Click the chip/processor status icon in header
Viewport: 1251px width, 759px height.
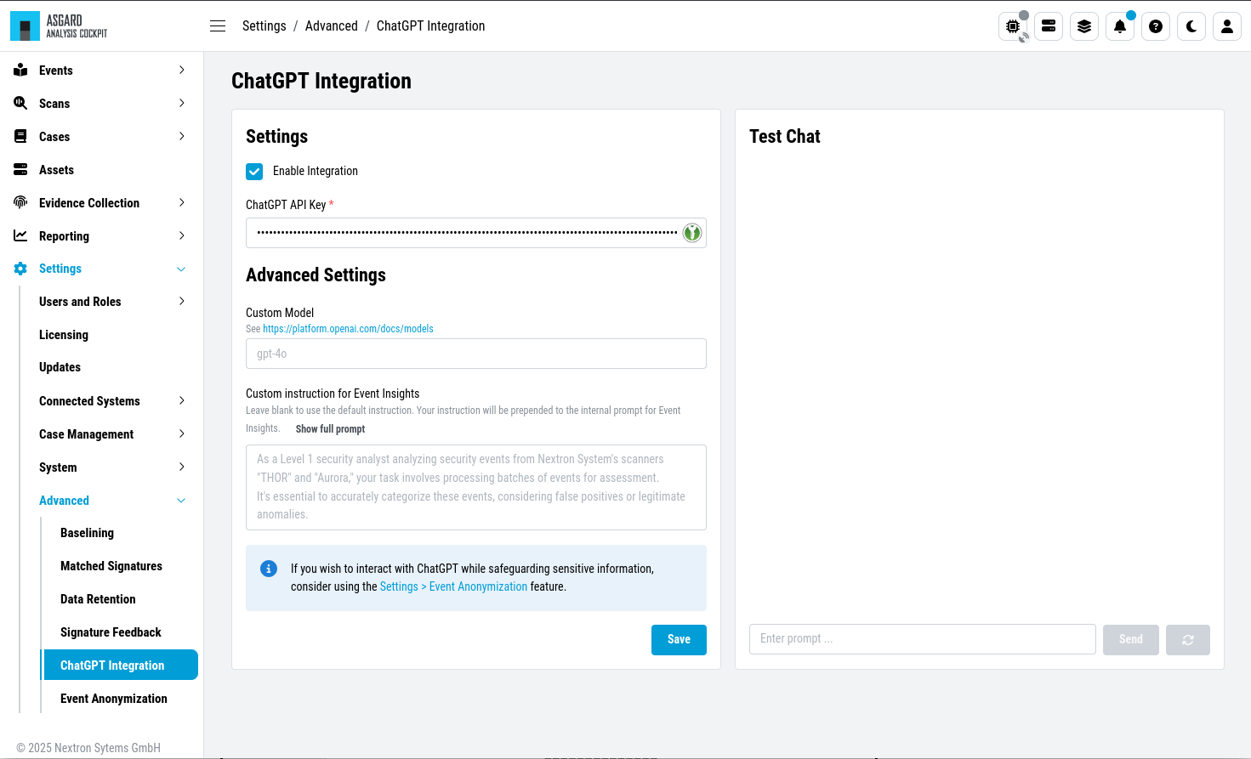pyautogui.click(x=1013, y=26)
